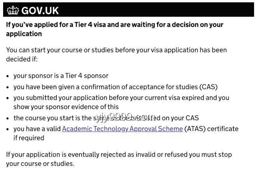Click the '(CAS)' abbreviation in second bullet
The height and width of the screenshot is (172, 256).
pos(209,87)
